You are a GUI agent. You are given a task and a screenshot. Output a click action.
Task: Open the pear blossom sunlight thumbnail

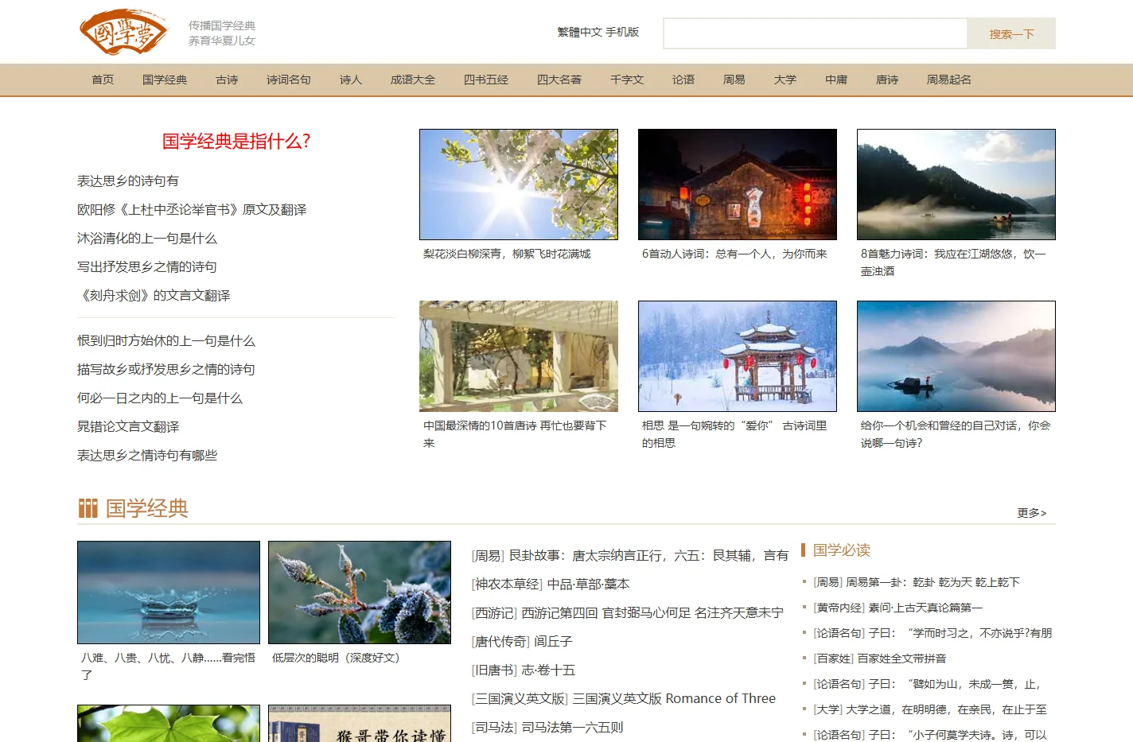[519, 185]
